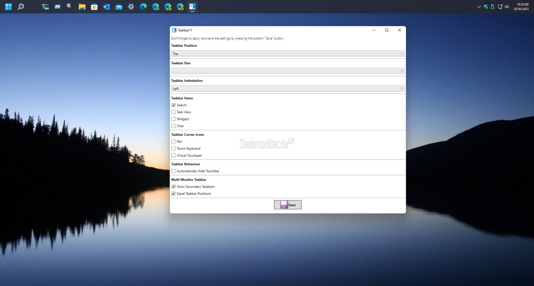Open the Microsoft Store icon

94,6
